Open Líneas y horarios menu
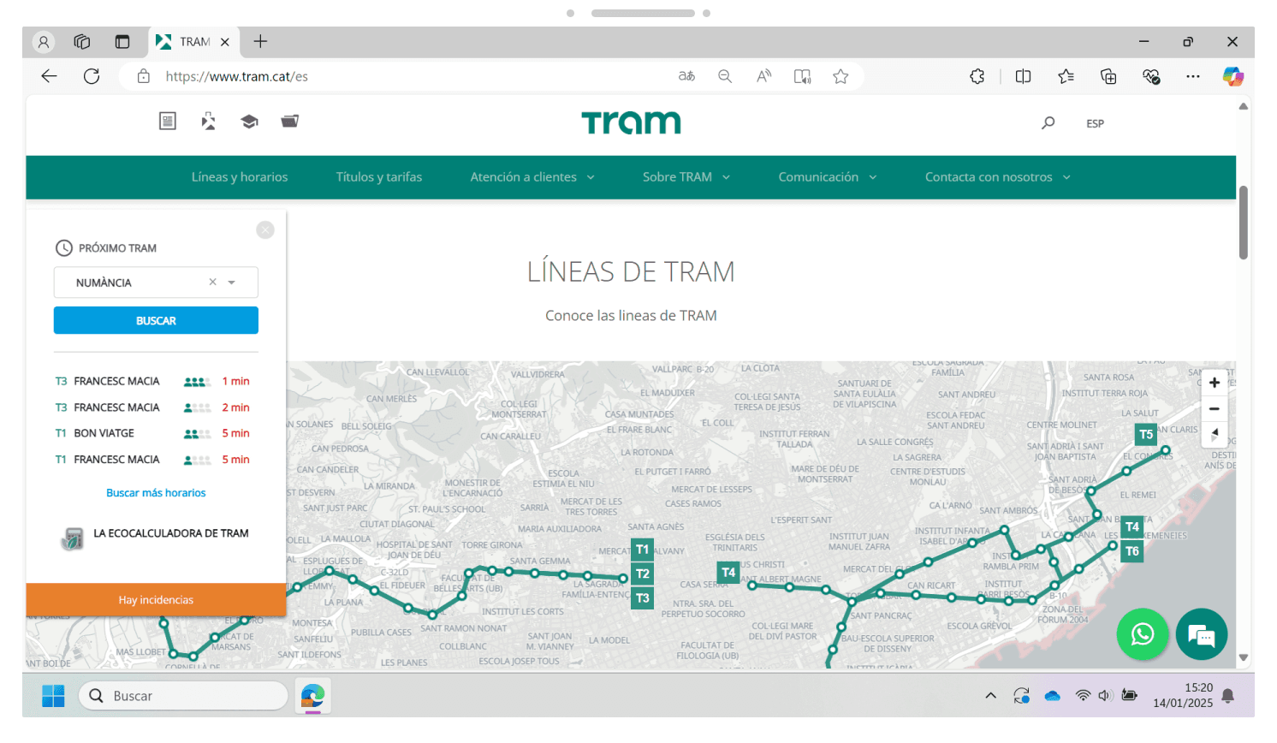 (240, 177)
